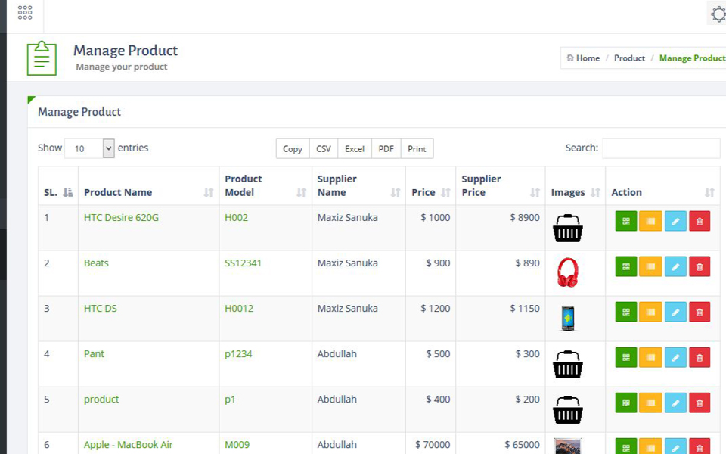
Task: Click the red delete button for product row
Action: click(x=700, y=403)
